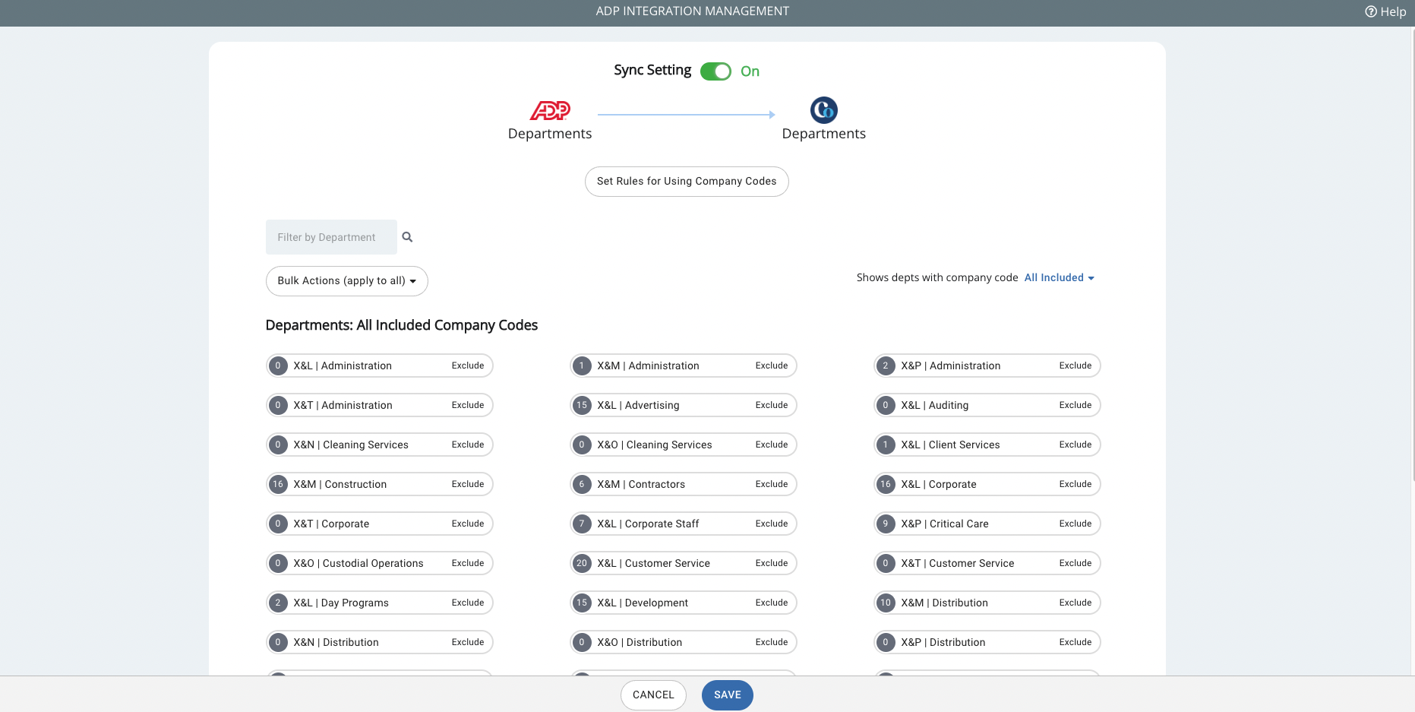Exclude X&L | Corporate department
The height and width of the screenshot is (712, 1415).
click(x=1075, y=484)
